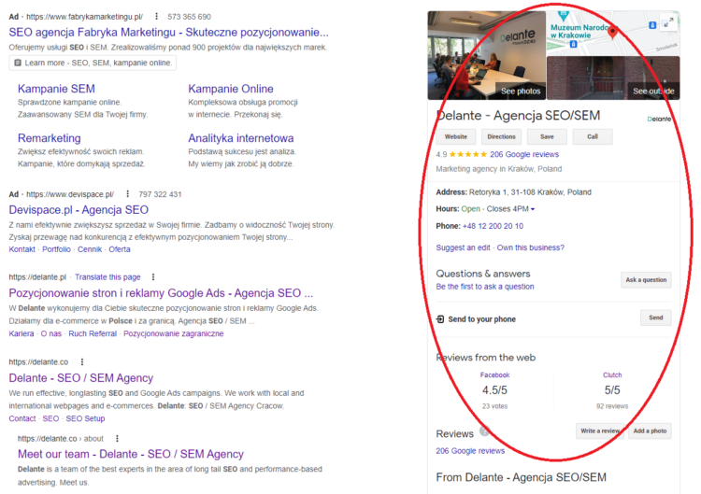Expand the map with the fullscreen icon
This screenshot has width=701, height=494.
(x=668, y=21)
